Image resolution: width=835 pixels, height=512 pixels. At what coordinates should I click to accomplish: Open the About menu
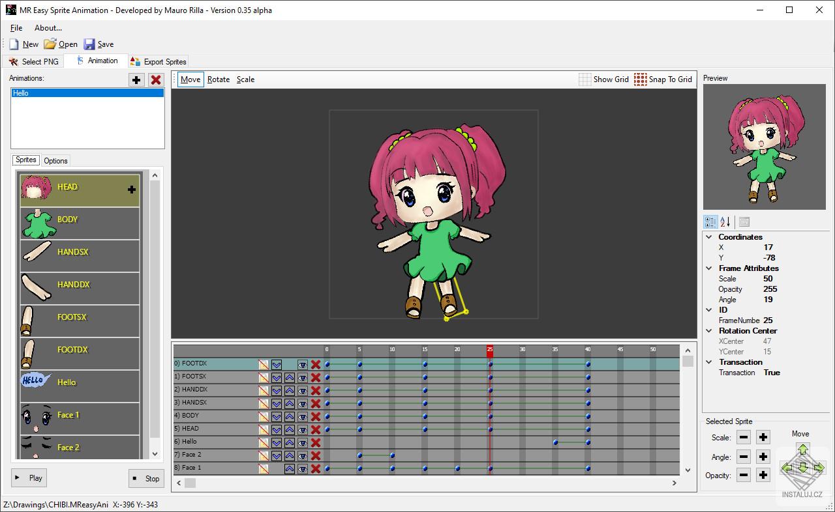(x=48, y=27)
